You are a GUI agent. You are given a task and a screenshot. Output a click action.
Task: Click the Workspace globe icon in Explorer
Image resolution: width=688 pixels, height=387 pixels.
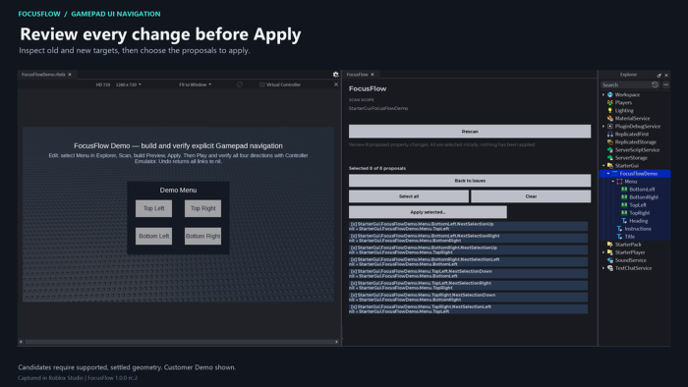pyautogui.click(x=610, y=94)
